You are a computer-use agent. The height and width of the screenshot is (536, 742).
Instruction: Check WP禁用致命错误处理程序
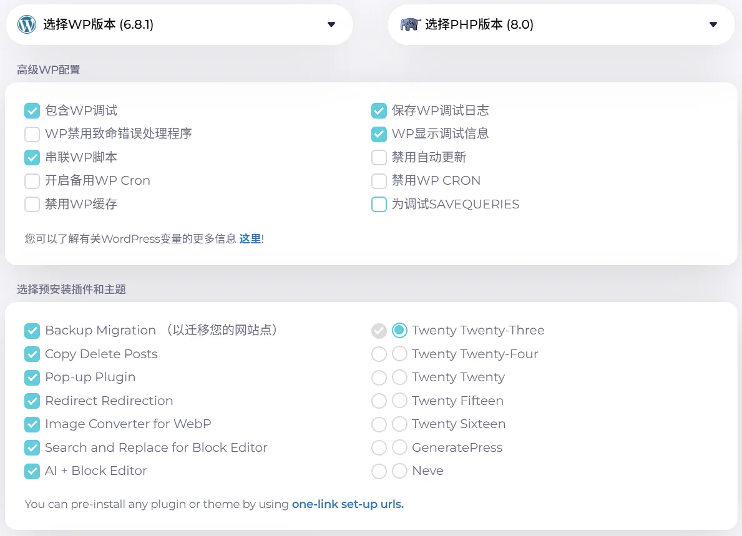click(32, 134)
